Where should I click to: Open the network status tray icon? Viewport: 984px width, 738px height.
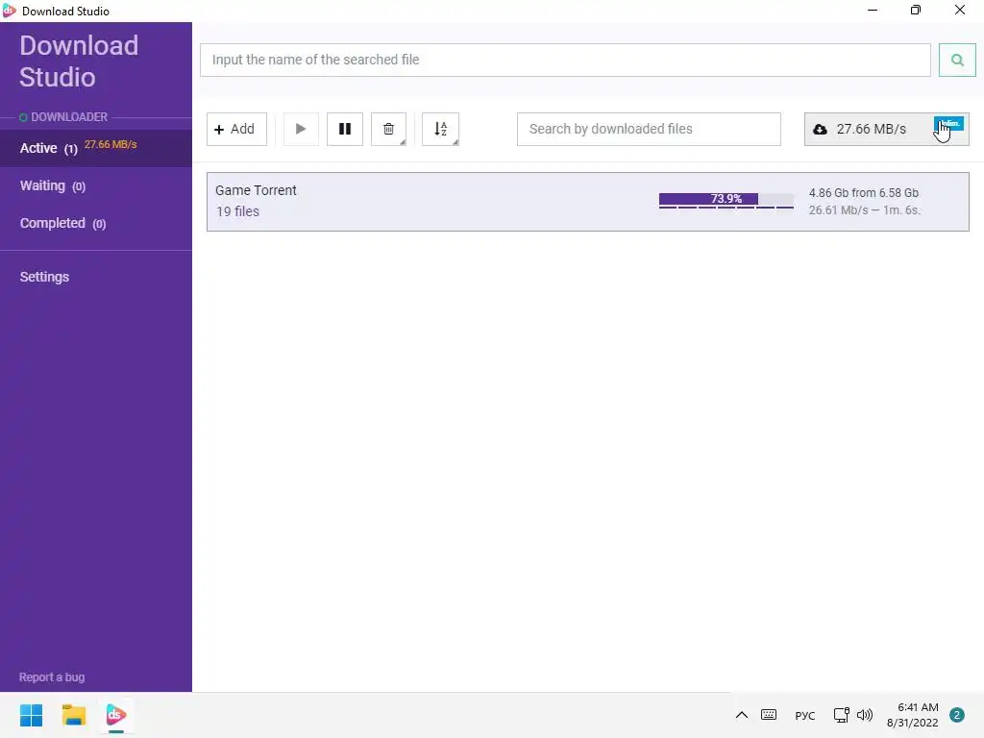click(841, 715)
